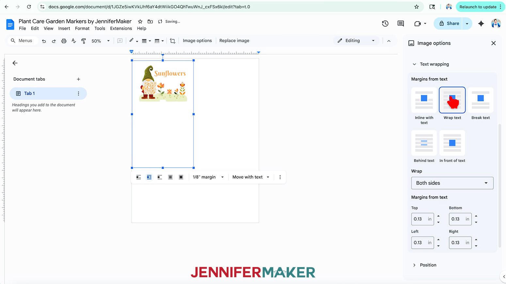Open the Editing mode dropdown
This screenshot has height=284, width=506.
pos(356,41)
